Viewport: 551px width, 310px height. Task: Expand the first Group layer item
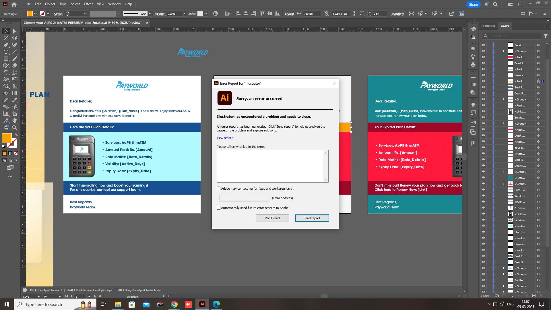coord(503,51)
